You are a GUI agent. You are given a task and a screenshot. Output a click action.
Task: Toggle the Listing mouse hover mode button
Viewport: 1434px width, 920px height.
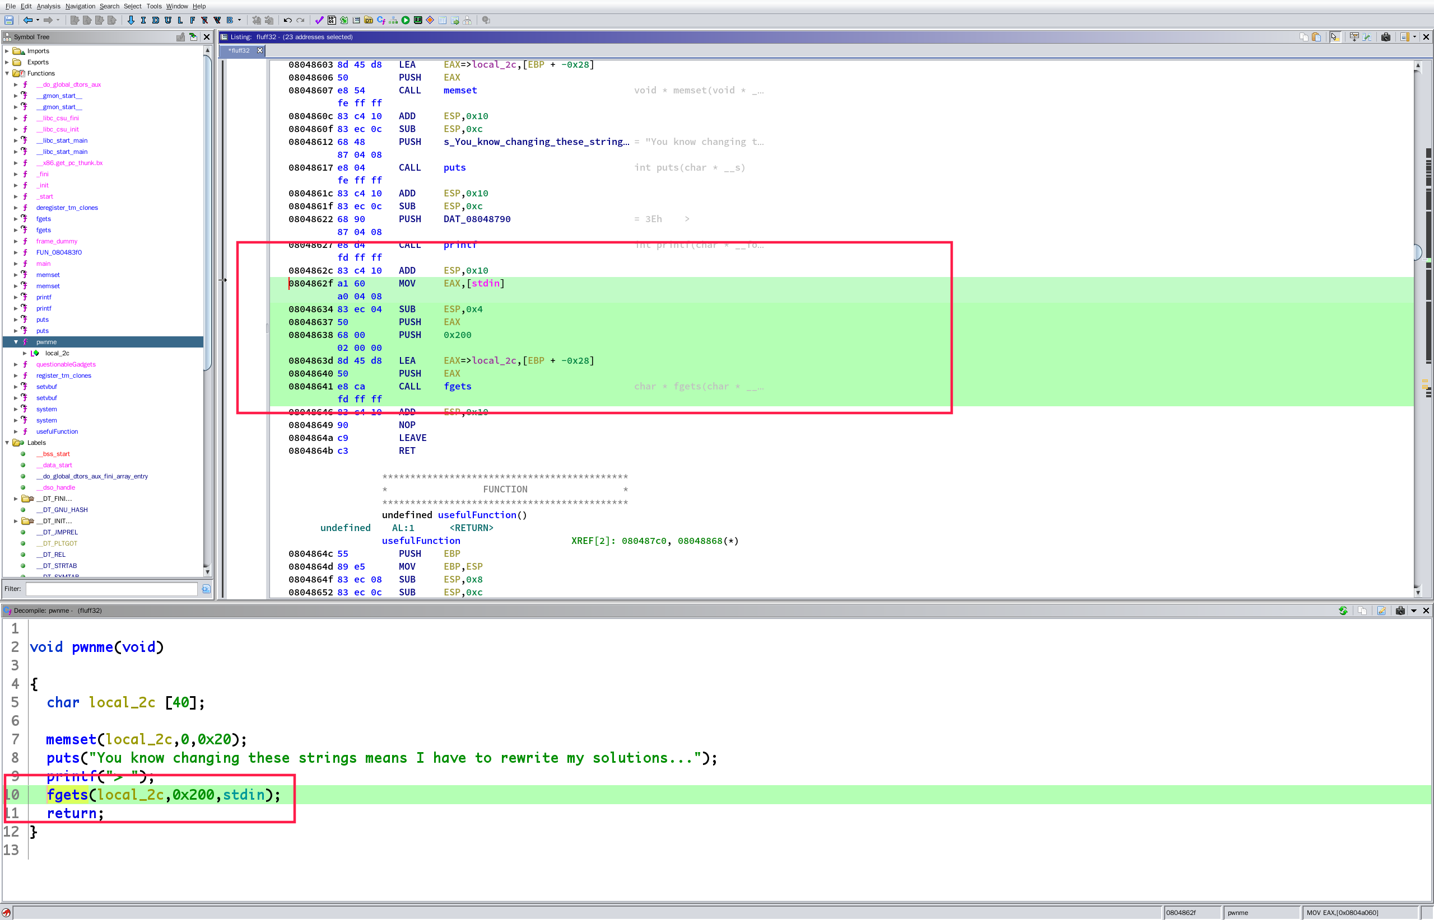(1335, 37)
